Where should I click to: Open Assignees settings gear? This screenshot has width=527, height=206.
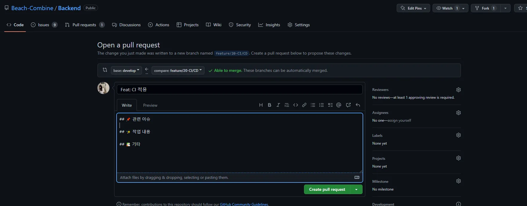click(x=459, y=113)
